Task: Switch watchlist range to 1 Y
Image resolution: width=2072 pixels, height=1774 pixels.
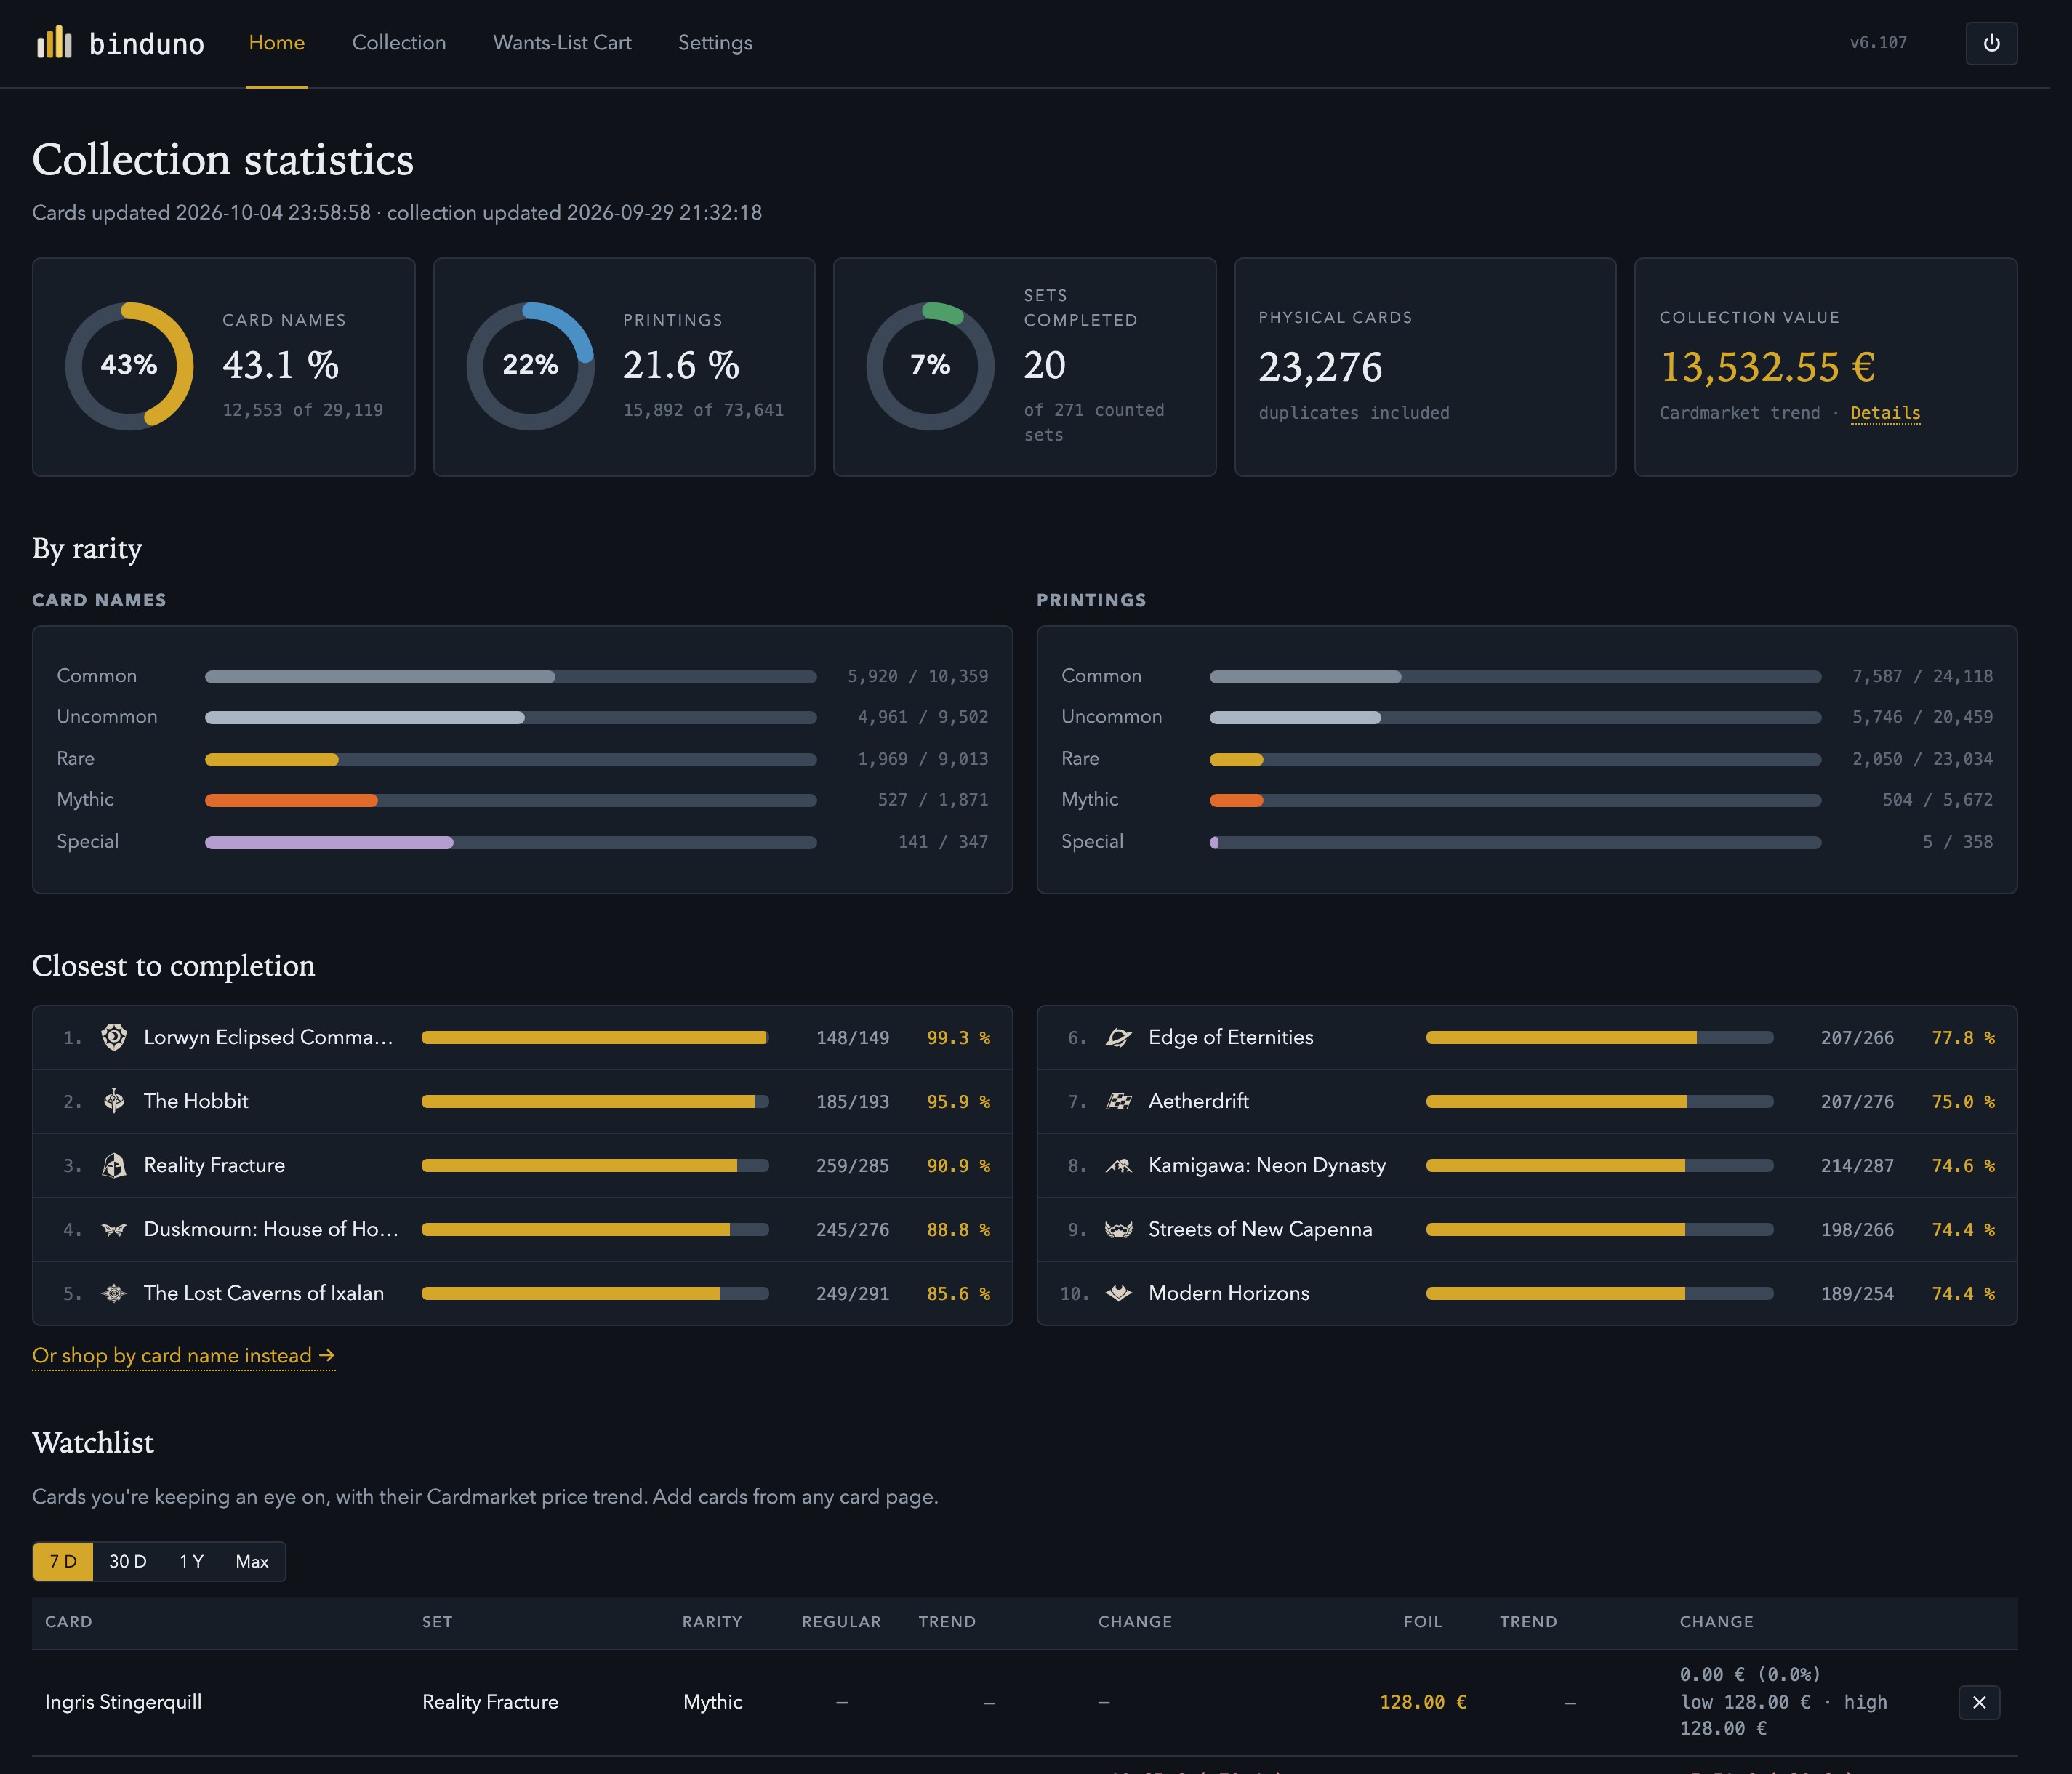Action: point(191,1561)
